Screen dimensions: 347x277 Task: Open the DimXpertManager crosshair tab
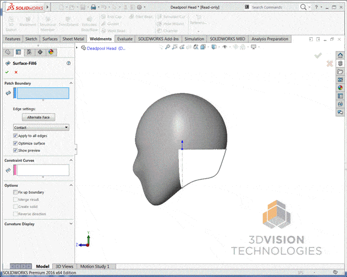(x=40, y=52)
